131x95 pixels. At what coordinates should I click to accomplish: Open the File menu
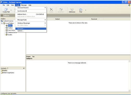4,5
